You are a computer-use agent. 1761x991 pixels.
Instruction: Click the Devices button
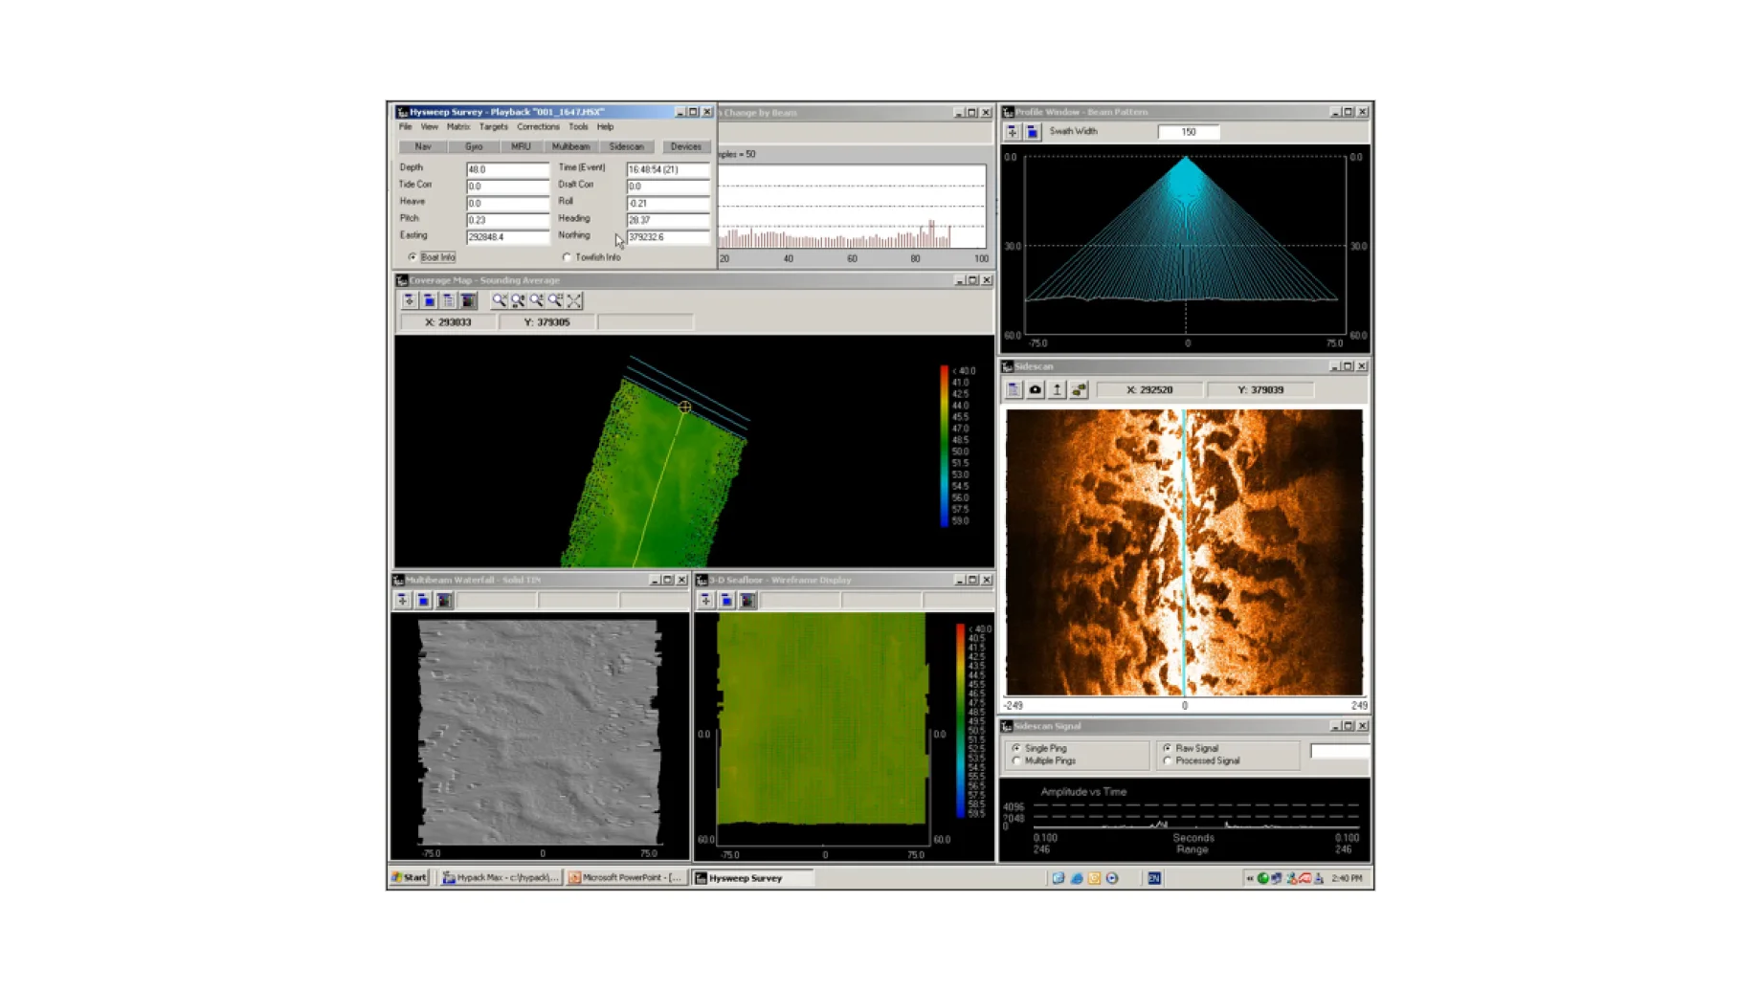click(685, 147)
